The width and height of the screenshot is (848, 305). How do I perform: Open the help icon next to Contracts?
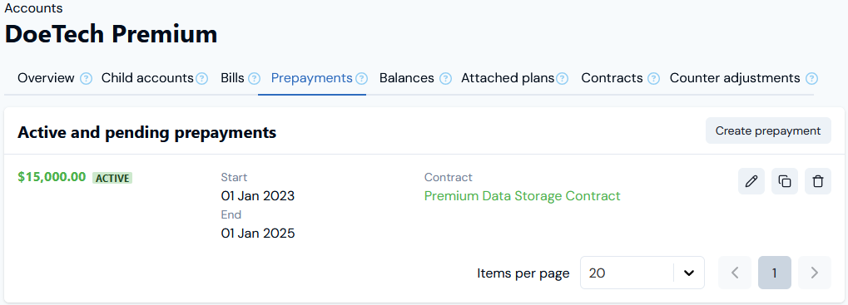[x=653, y=79]
